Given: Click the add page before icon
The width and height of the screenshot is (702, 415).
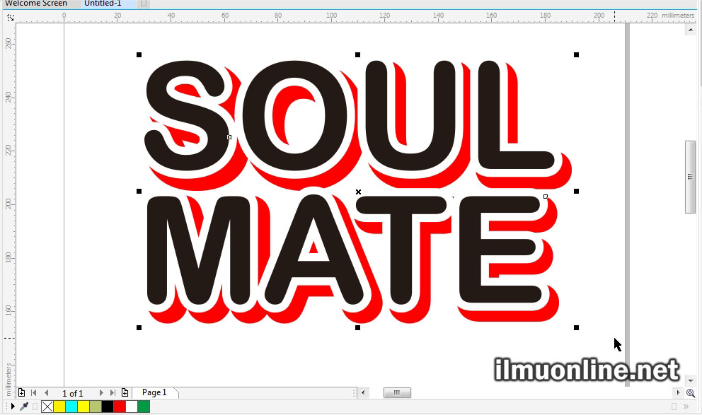Looking at the screenshot, I should pyautogui.click(x=22, y=392).
